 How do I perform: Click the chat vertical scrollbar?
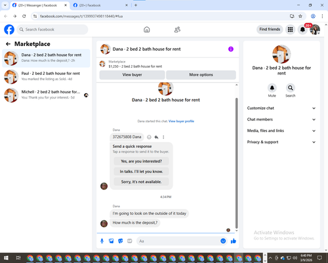click(x=236, y=163)
